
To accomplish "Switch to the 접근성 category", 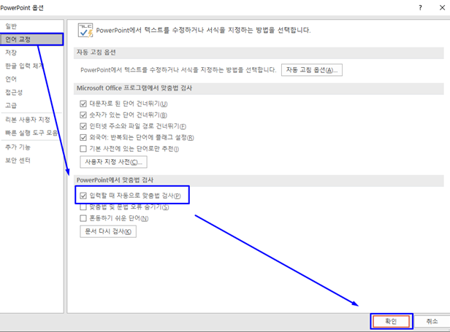I will click(x=14, y=92).
